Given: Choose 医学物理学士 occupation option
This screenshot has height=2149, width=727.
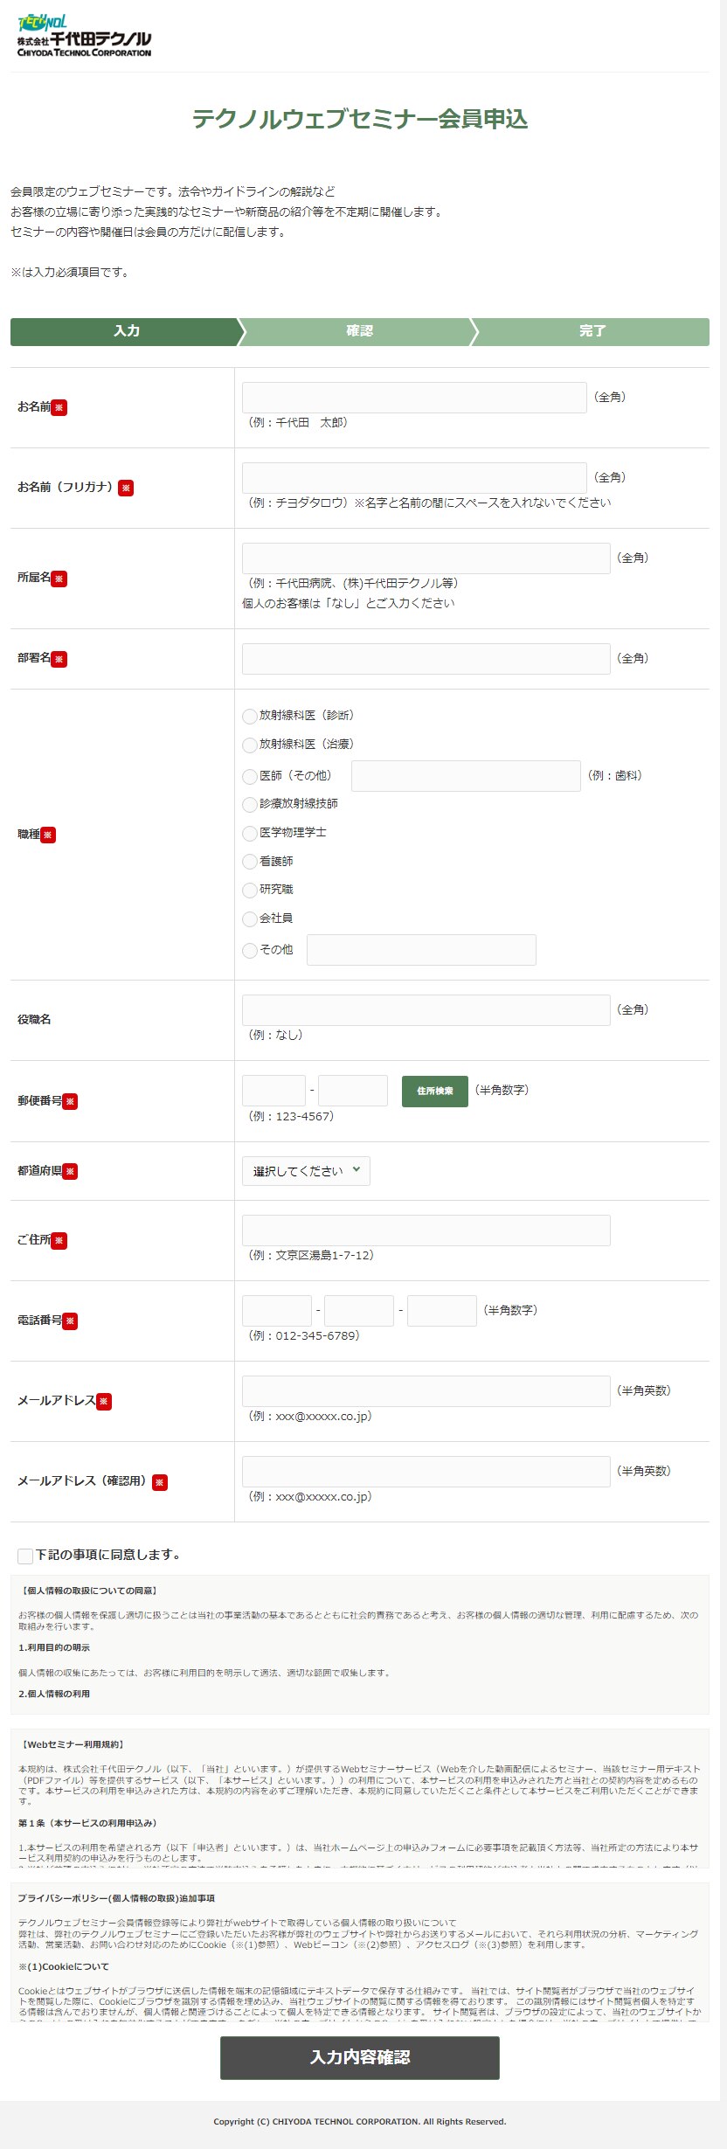Looking at the screenshot, I should [250, 833].
